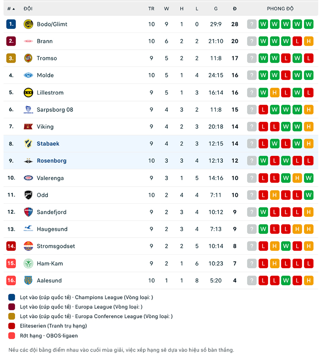Click the Champions League blue legend swatch
319x358 pixels.
(11, 297)
